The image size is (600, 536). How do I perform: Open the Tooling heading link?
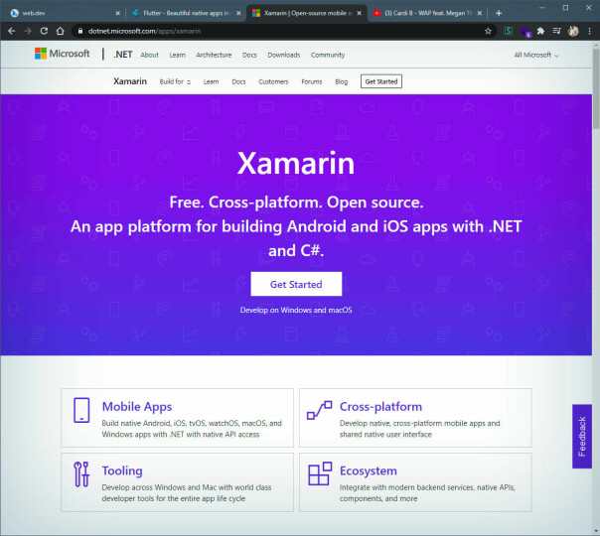122,471
